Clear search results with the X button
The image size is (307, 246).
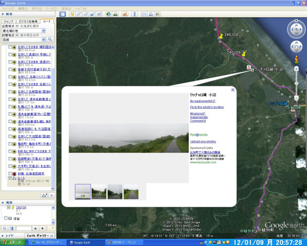tap(52, 195)
